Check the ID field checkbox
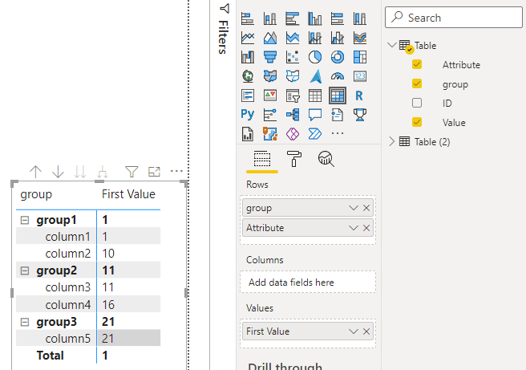 [x=417, y=103]
